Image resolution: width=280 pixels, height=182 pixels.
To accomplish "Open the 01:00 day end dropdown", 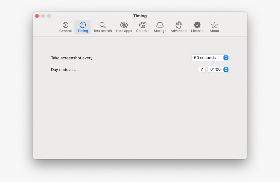I will click(218, 69).
